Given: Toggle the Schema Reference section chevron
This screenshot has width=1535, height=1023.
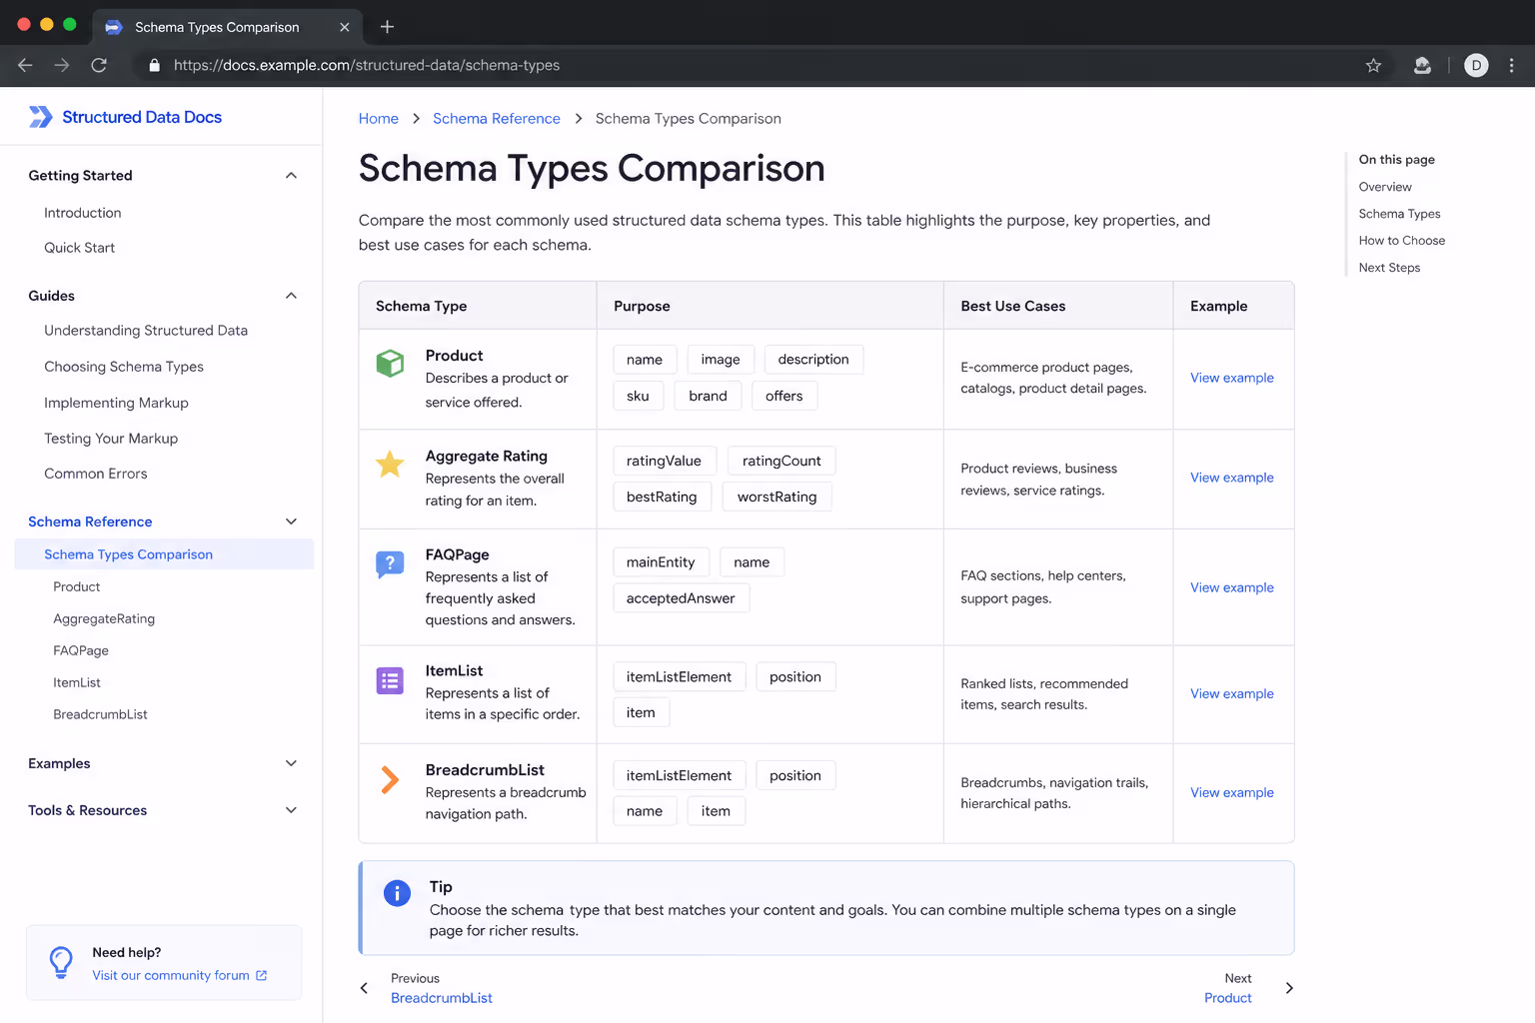Looking at the screenshot, I should [292, 521].
